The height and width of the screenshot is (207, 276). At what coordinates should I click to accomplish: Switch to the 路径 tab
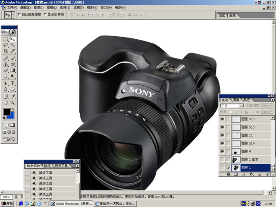[247, 100]
